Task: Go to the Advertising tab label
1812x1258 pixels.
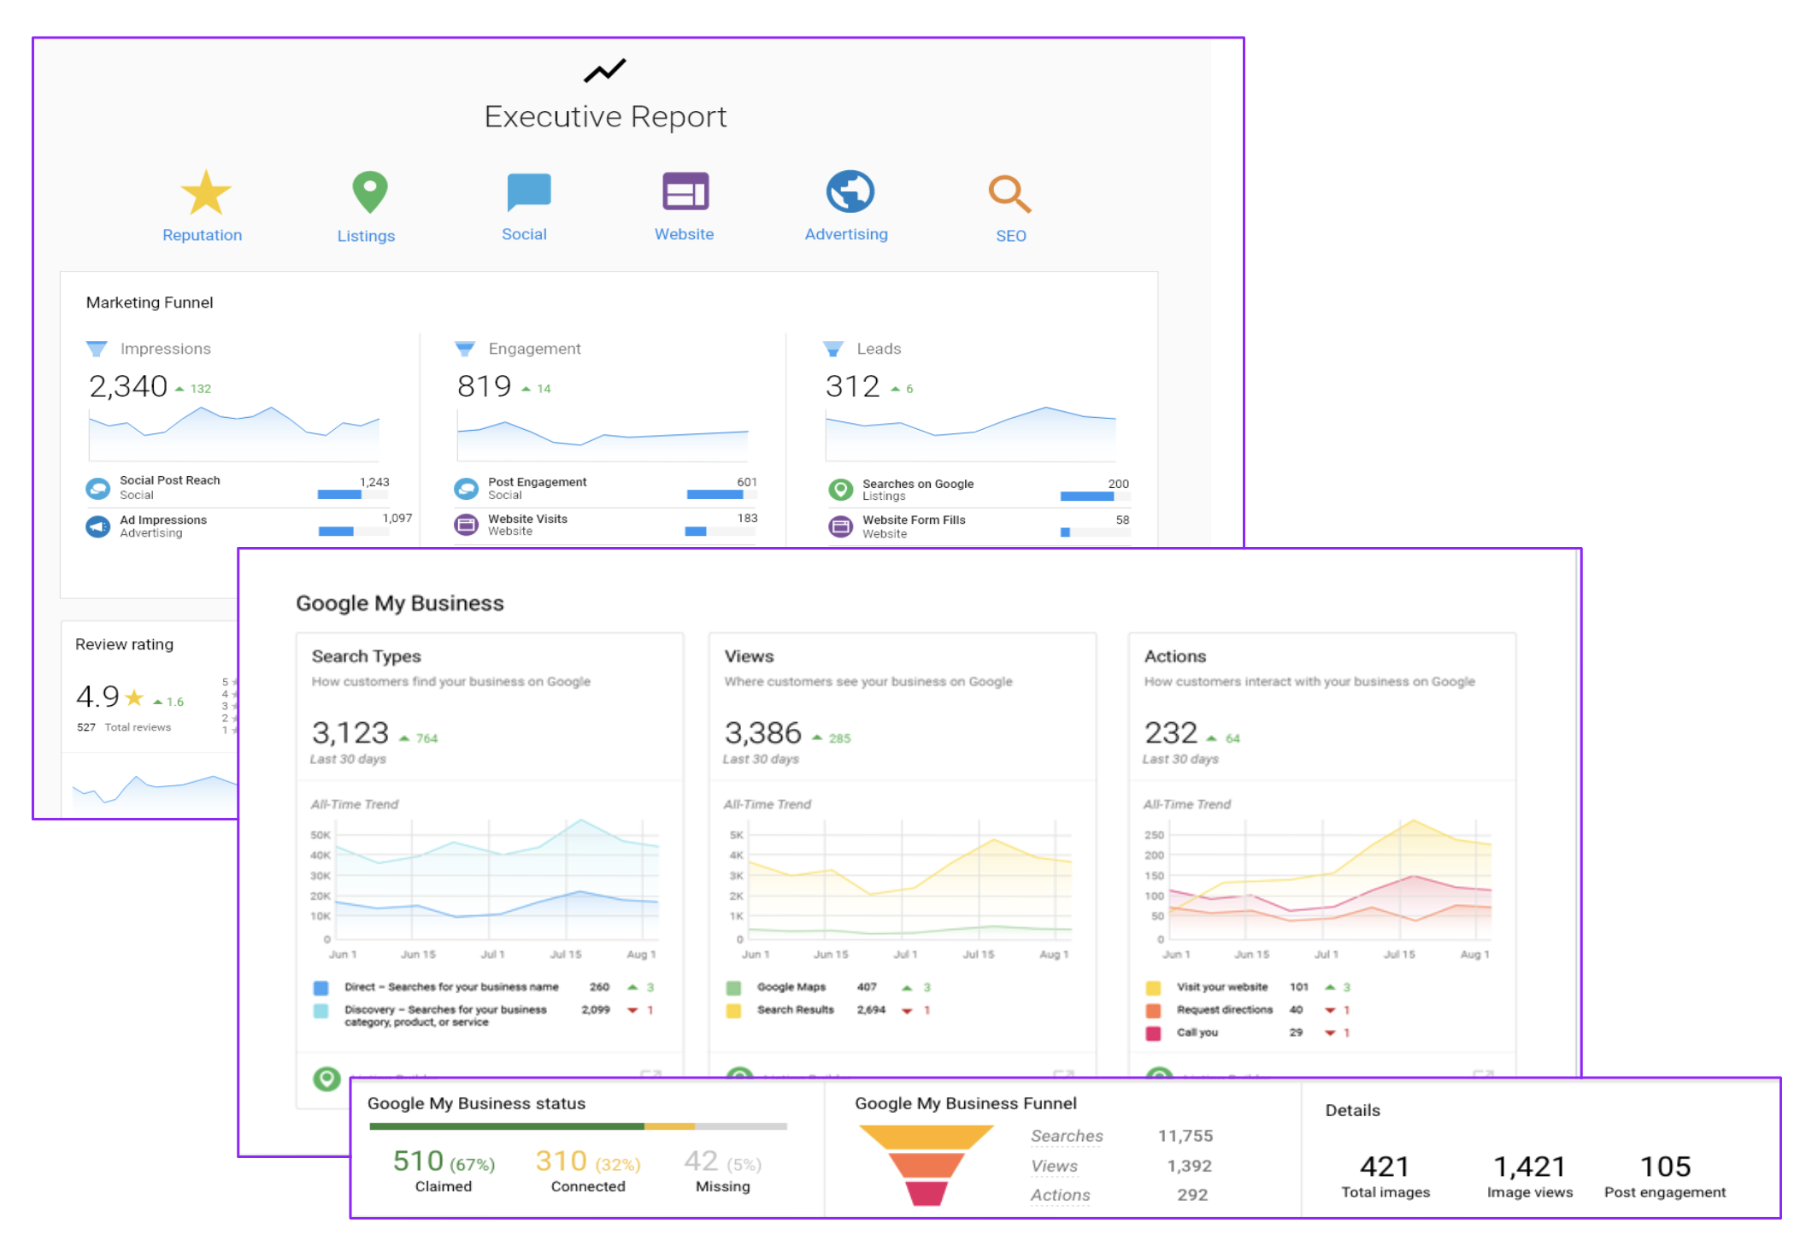Action: click(846, 234)
